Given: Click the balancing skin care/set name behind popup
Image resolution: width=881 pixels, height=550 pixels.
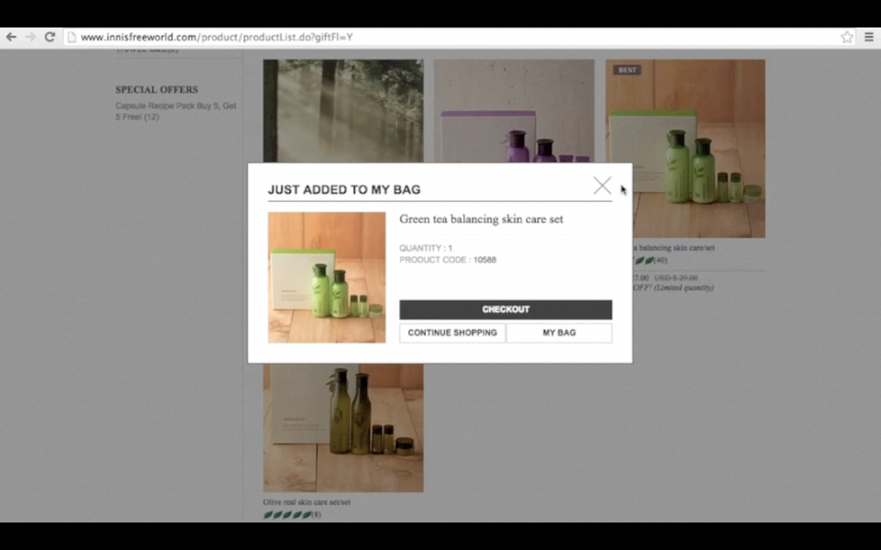Looking at the screenshot, I should (673, 247).
